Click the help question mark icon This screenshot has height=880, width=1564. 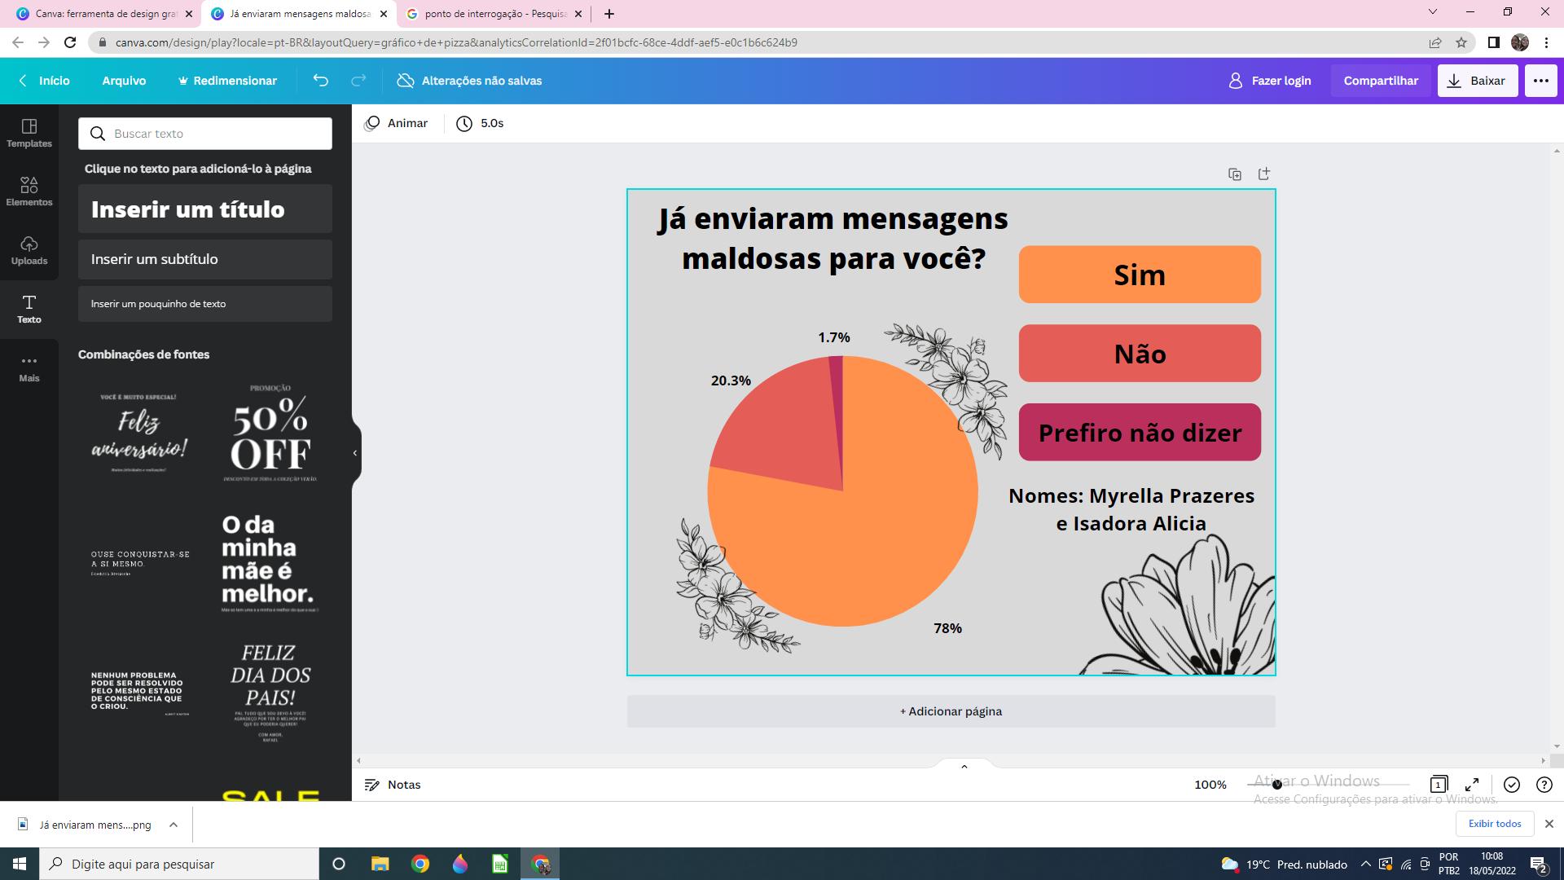click(x=1544, y=785)
